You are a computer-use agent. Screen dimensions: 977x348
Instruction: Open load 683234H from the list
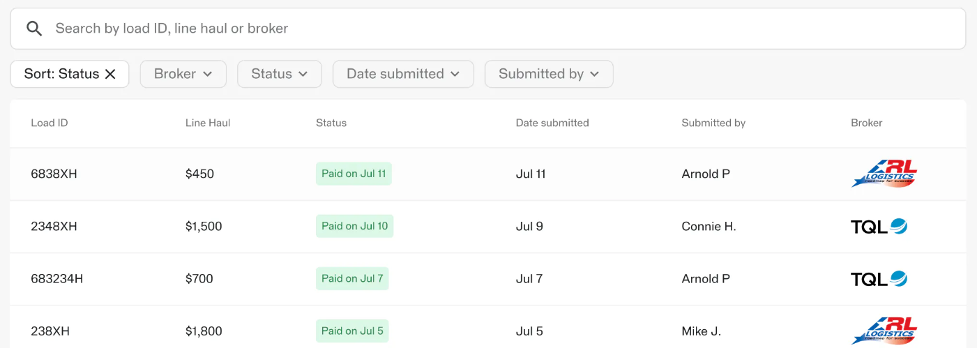(x=57, y=279)
